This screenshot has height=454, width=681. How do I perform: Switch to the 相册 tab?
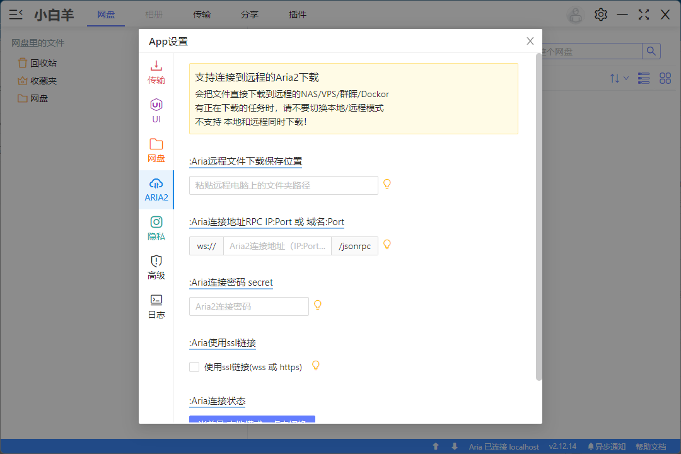click(x=154, y=14)
